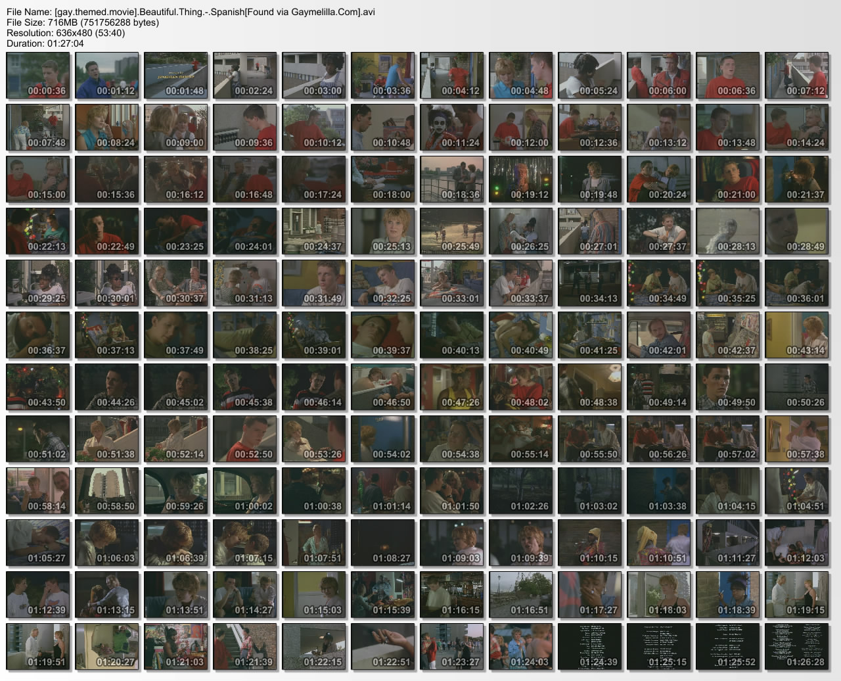
Task: Open the thumbnail labeled 01:10:15
Action: point(590,543)
